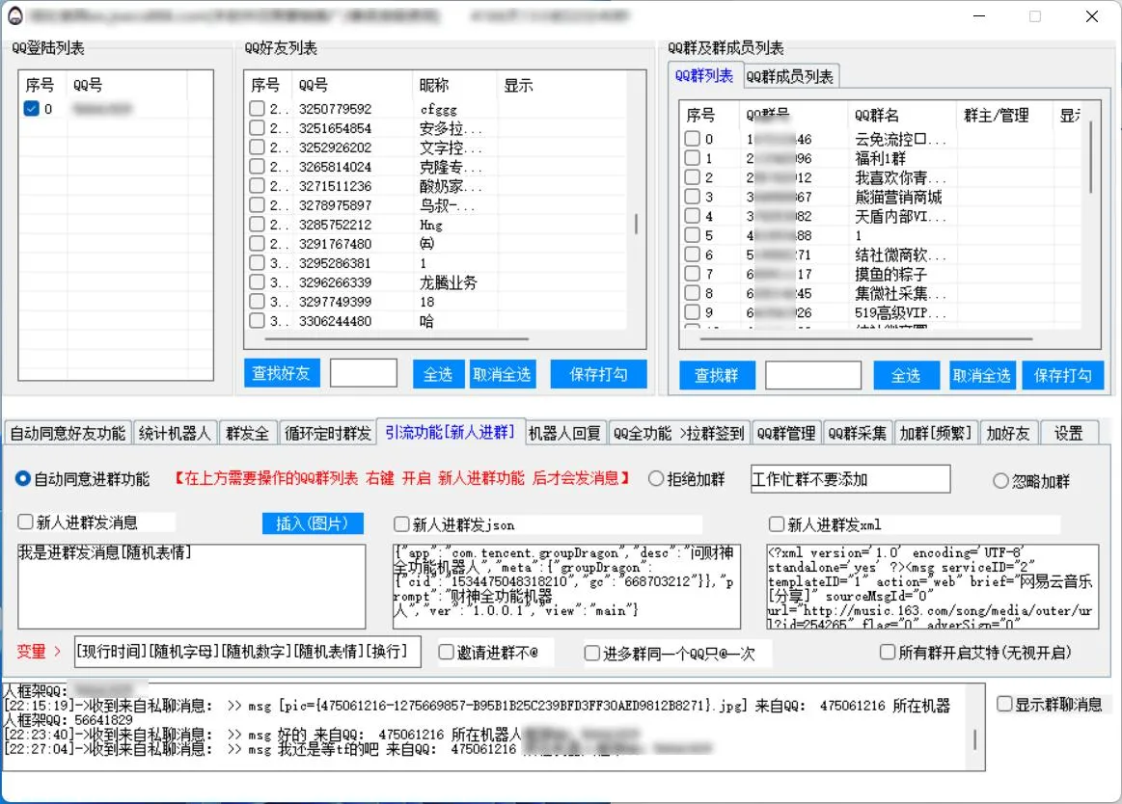Click the 我是进群发消息 message text box
Screen dimensions: 1122x804
tap(192, 586)
